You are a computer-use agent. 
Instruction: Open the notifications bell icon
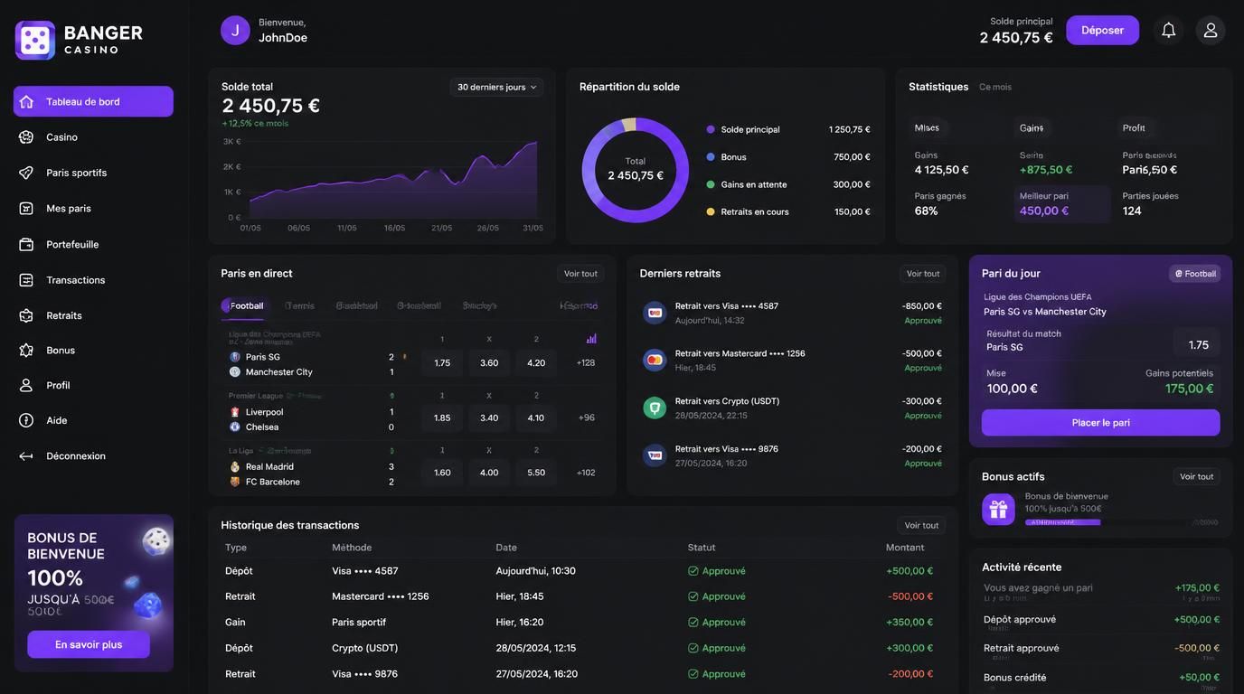pyautogui.click(x=1168, y=30)
